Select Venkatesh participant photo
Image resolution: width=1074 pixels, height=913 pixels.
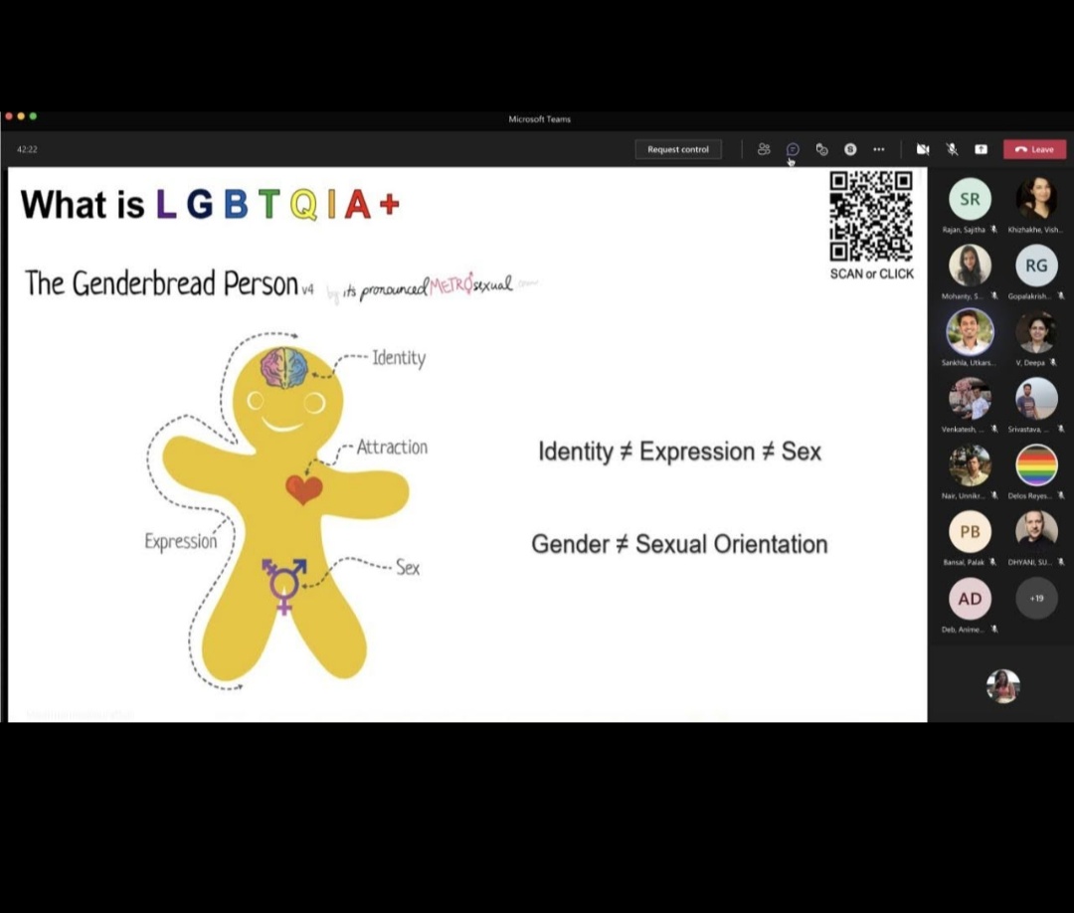[x=970, y=399]
